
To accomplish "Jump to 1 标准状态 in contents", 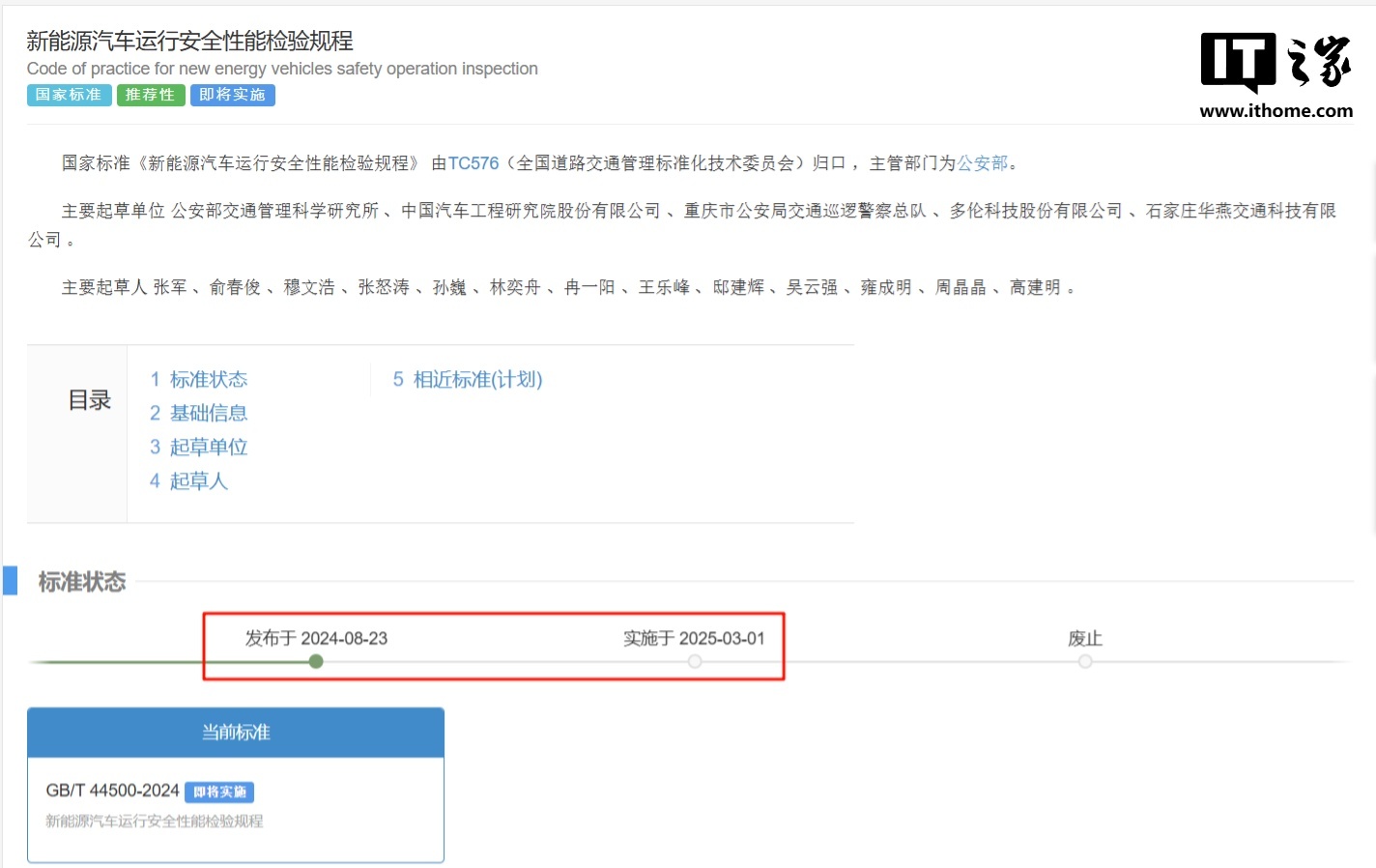I will [199, 380].
